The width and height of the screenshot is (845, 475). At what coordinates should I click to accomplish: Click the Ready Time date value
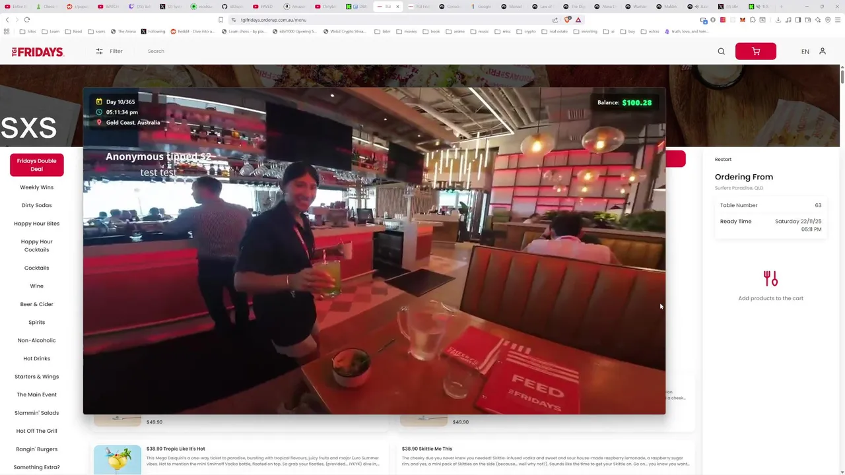click(798, 225)
